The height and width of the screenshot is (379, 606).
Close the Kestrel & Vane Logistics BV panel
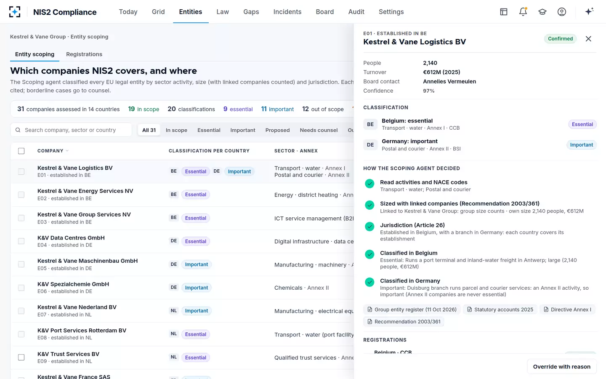click(x=588, y=39)
